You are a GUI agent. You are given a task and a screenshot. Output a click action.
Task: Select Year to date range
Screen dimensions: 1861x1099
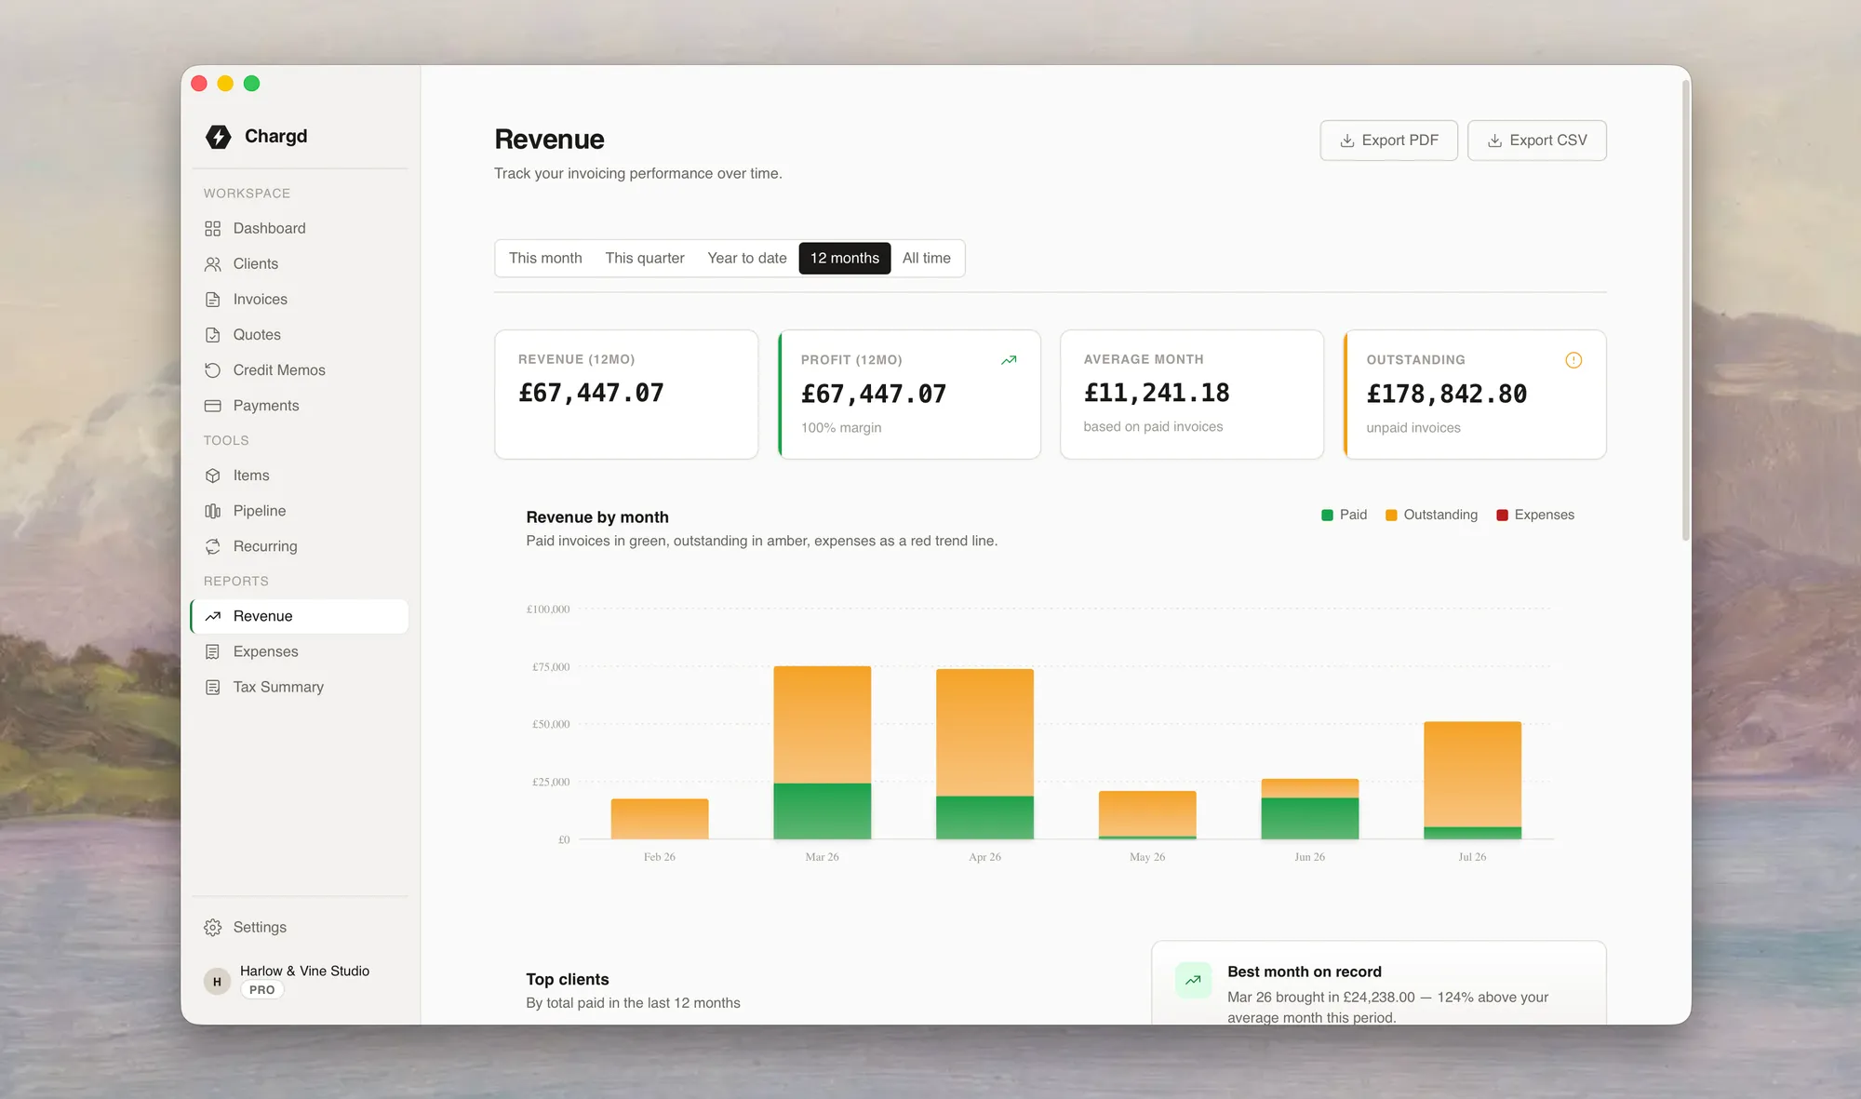[747, 258]
